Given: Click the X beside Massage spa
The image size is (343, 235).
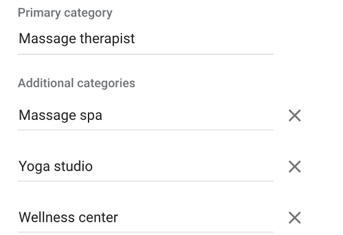Looking at the screenshot, I should [295, 116].
